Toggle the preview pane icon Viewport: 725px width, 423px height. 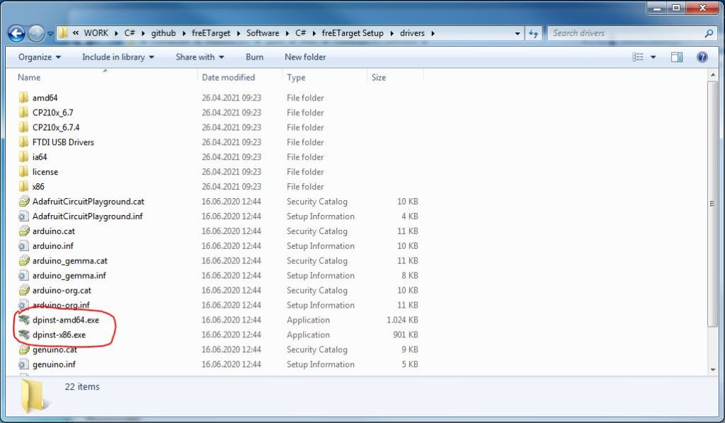click(x=677, y=57)
